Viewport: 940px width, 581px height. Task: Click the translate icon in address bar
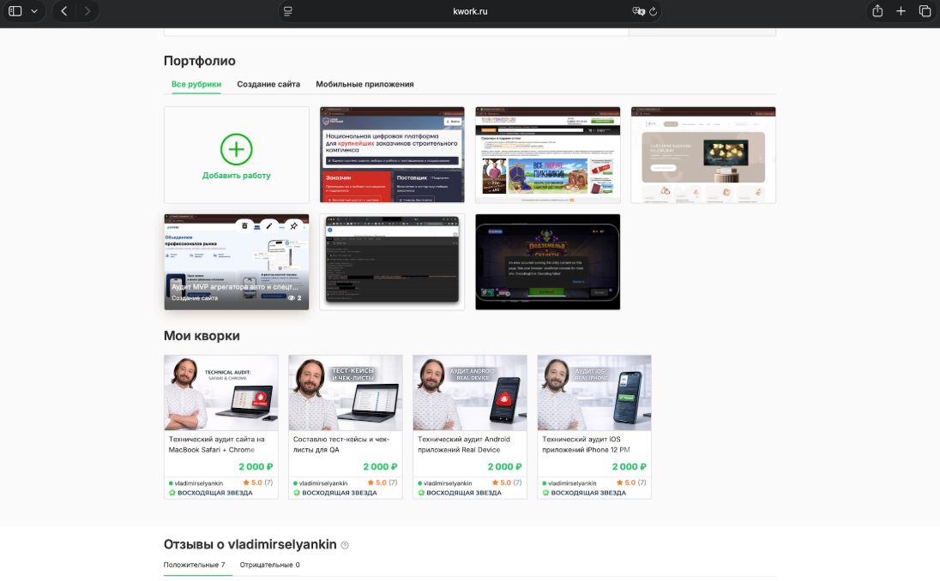637,11
